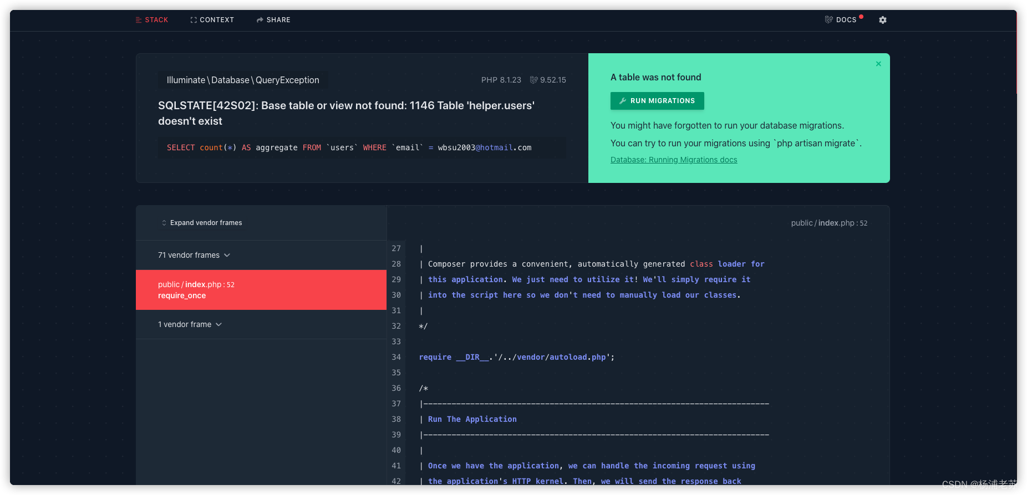Expand the 1 vendor frame group

click(261, 324)
